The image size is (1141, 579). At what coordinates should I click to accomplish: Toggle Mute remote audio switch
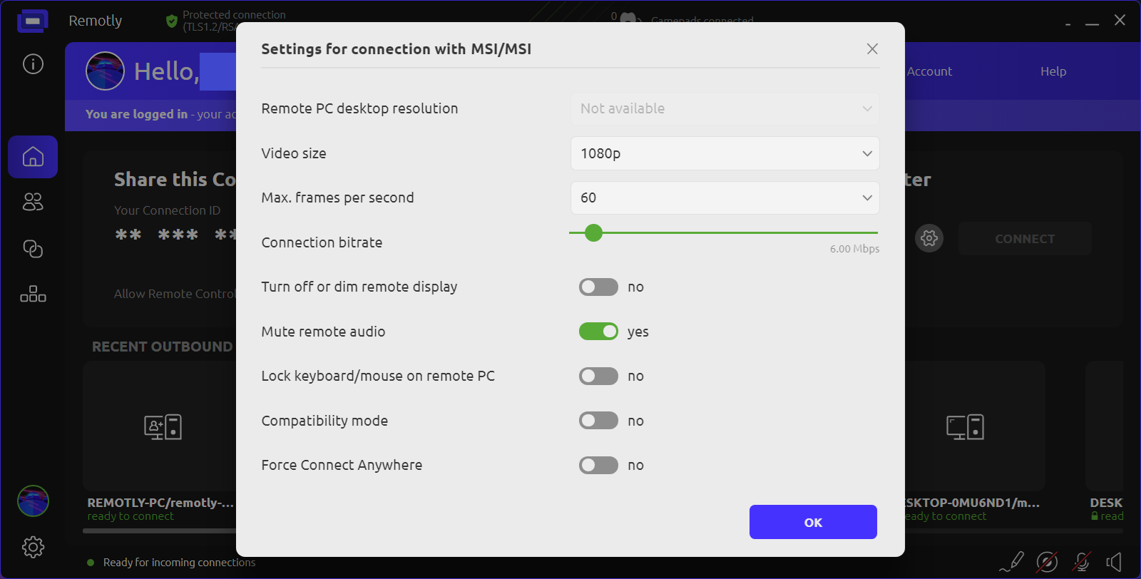click(x=598, y=332)
